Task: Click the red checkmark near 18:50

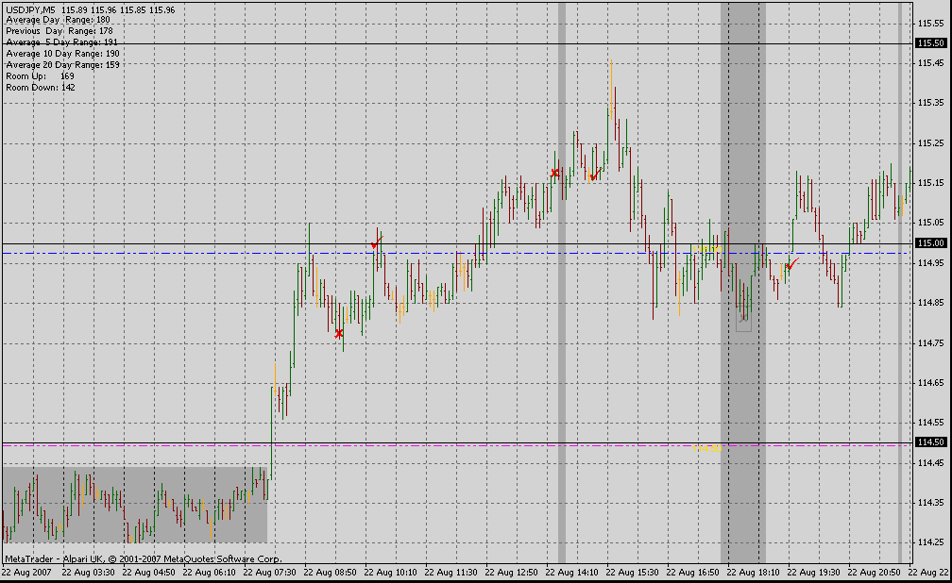Action: (791, 264)
